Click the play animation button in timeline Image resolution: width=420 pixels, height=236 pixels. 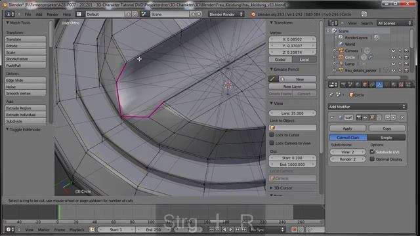pyautogui.click(x=231, y=229)
